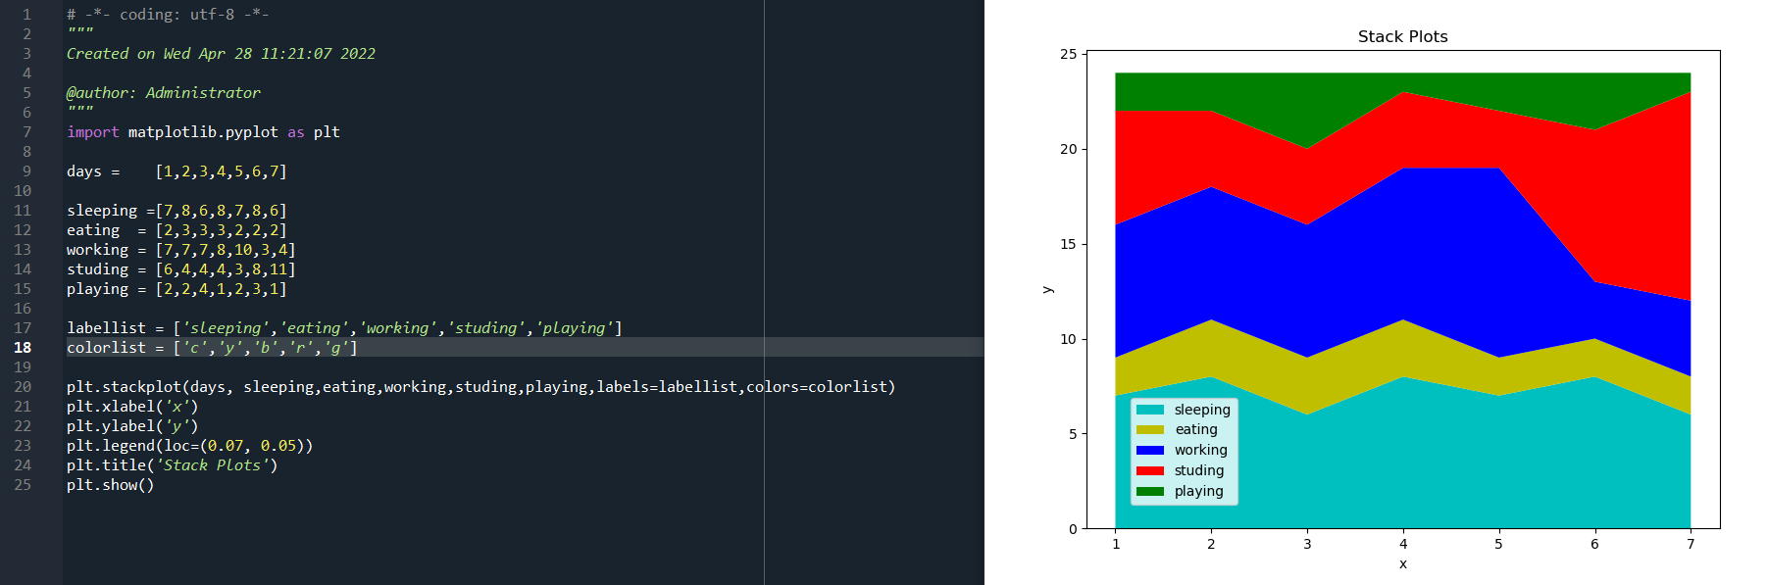Click the cyan sleeping legend swatch
Viewport: 1767px width, 585px height.
click(x=1149, y=410)
